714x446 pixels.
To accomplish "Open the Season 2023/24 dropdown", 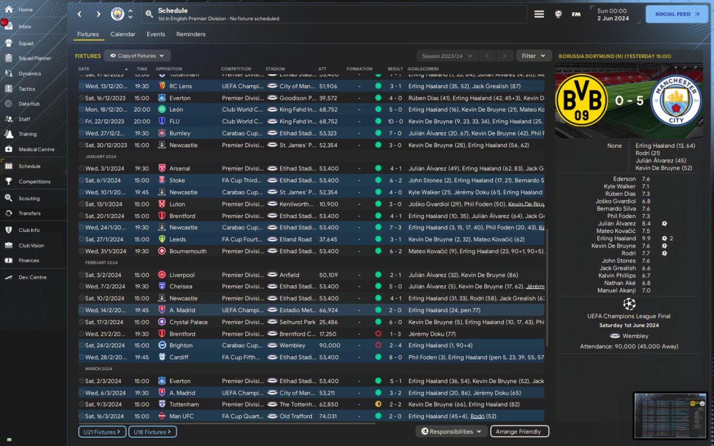I will point(447,56).
